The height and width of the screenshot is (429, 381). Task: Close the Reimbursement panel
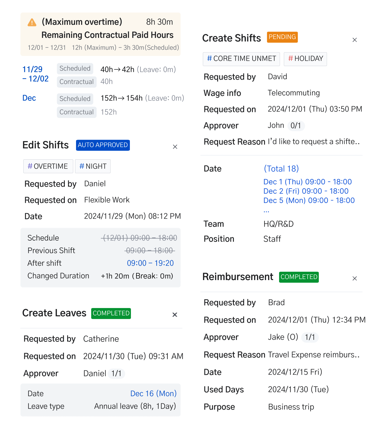click(355, 279)
